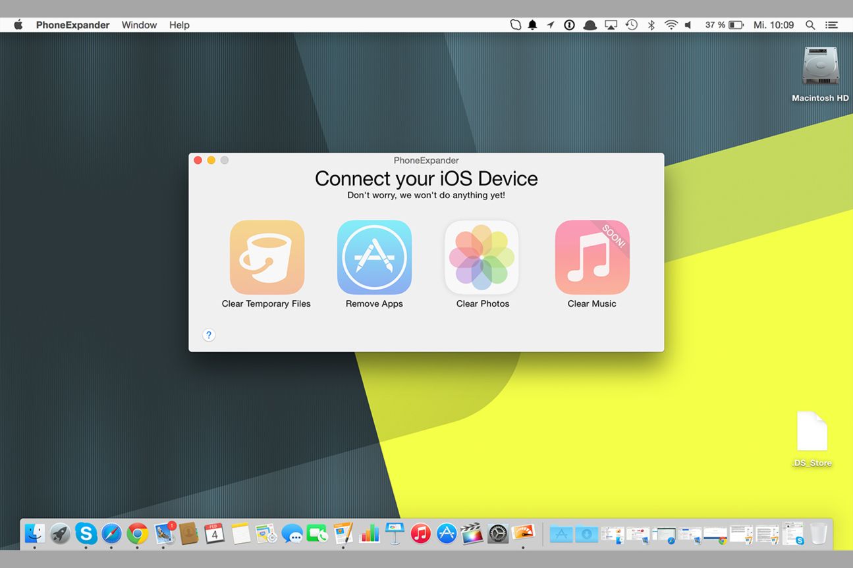Open the Trash in the dock
The image size is (853, 568).
pyautogui.click(x=818, y=533)
